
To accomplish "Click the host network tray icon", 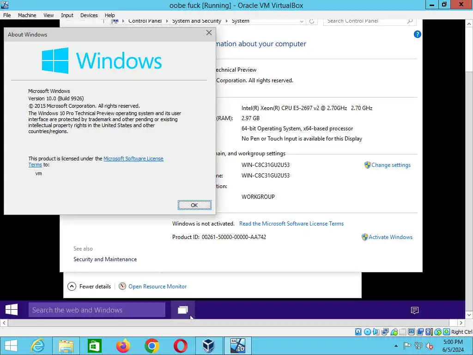I will click(x=418, y=346).
